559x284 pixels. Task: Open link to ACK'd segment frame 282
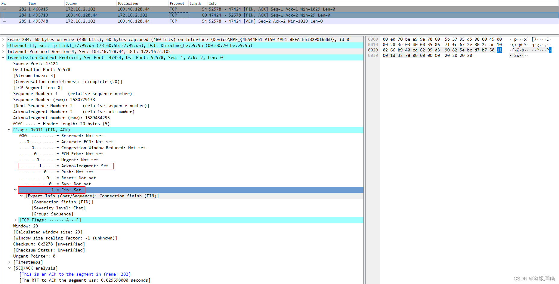coord(75,274)
